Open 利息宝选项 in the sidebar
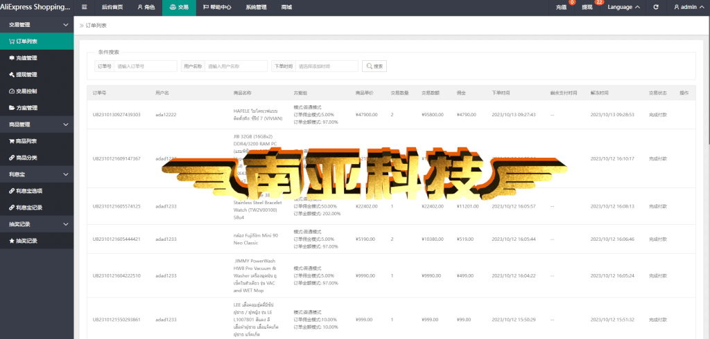This screenshot has height=339, width=710. (x=37, y=191)
